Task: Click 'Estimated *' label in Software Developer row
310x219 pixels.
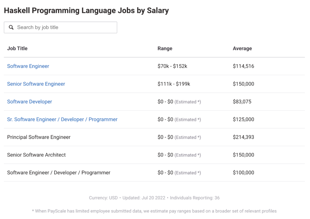Action: click(x=188, y=102)
